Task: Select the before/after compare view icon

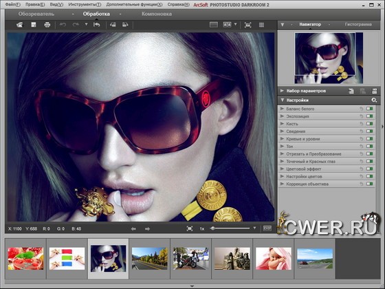Action: click(x=227, y=25)
